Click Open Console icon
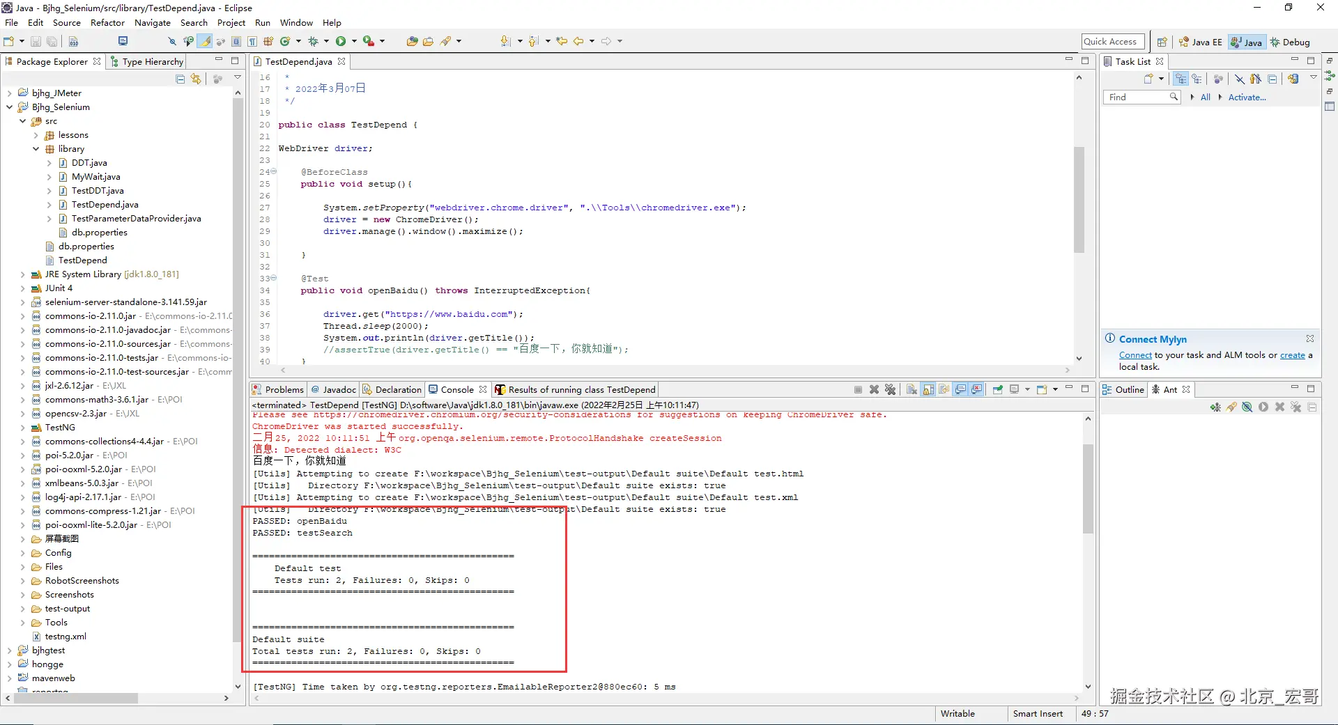1338x725 pixels. point(1042,389)
